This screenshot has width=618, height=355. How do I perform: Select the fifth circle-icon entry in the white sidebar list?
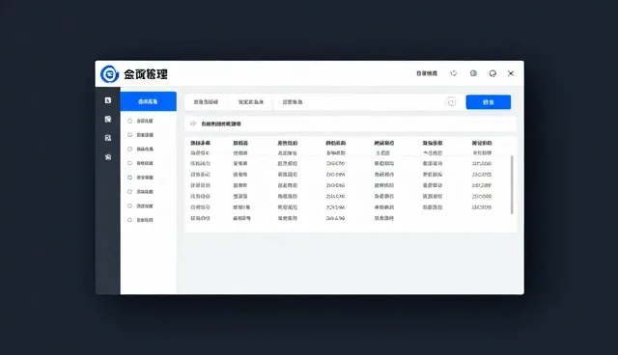tap(140, 177)
